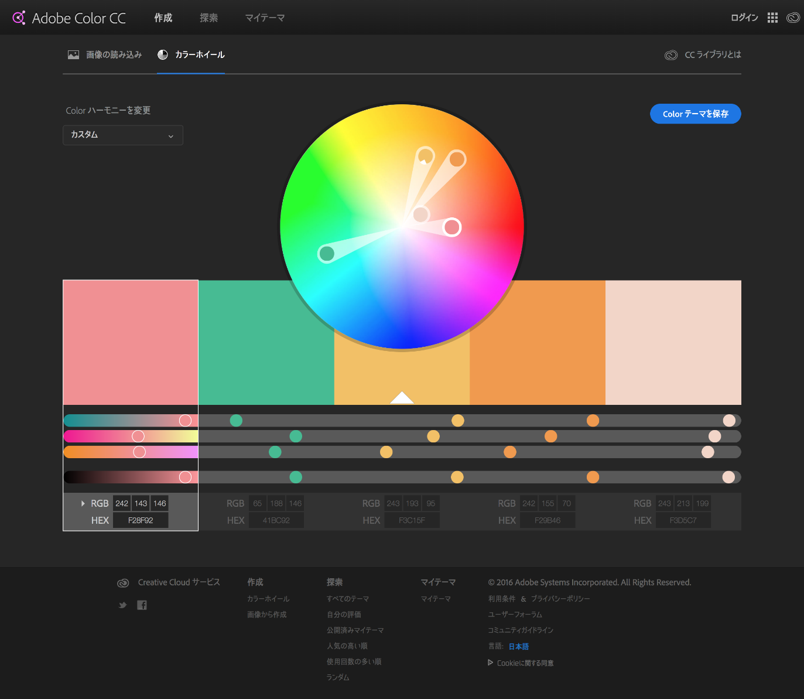
Task: Click the Creative Cloud icon in top bar
Action: [x=793, y=18]
